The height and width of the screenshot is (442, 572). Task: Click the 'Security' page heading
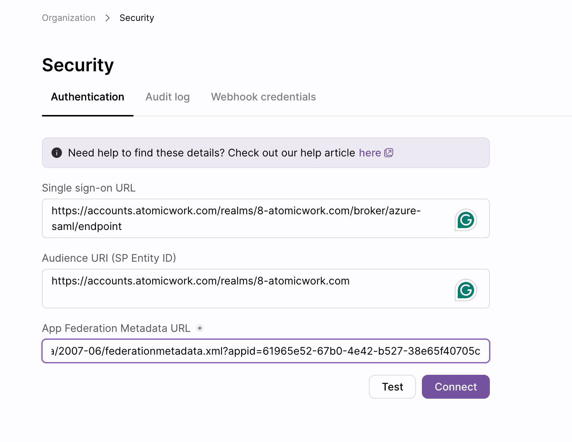pyautogui.click(x=78, y=65)
